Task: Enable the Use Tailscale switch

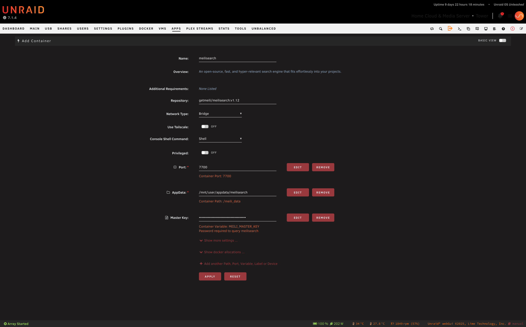Action: 205,127
